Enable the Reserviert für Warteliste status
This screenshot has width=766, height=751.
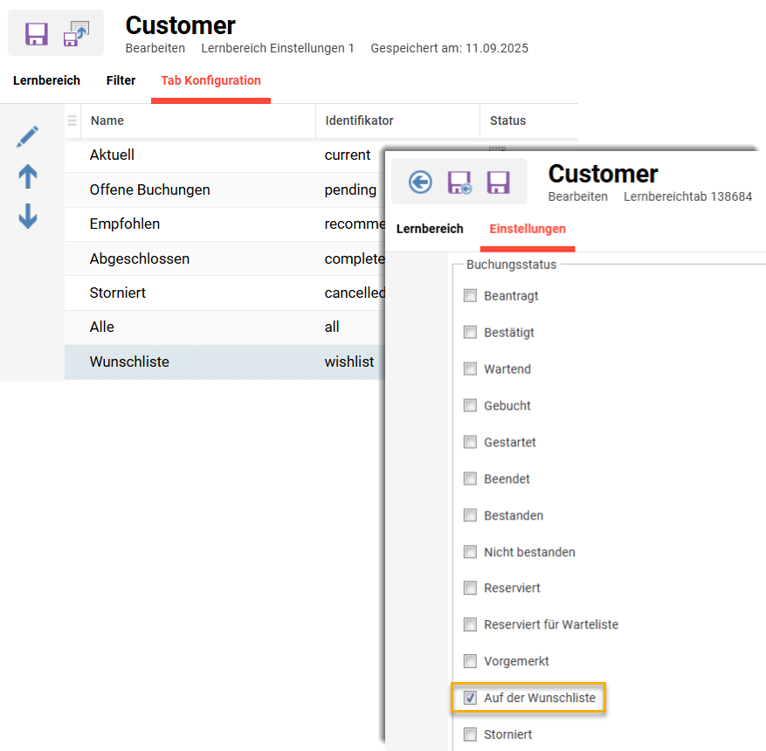coord(470,624)
